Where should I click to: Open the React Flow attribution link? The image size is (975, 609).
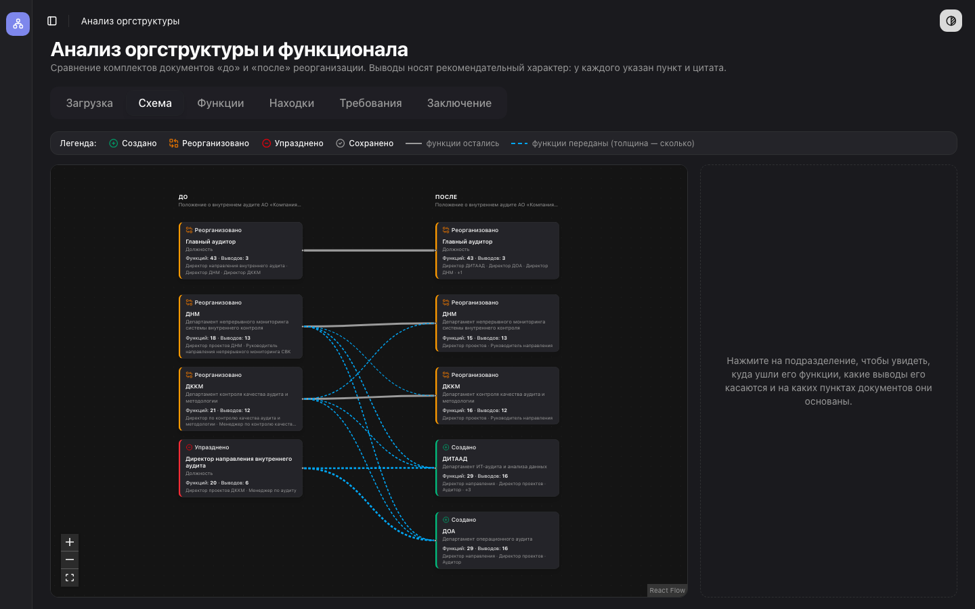click(667, 590)
